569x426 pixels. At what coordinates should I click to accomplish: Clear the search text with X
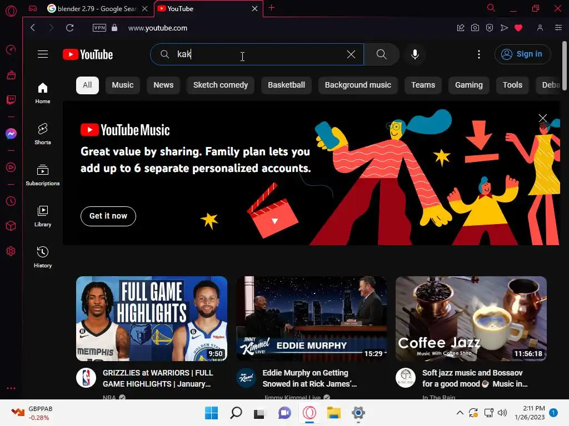[351, 54]
